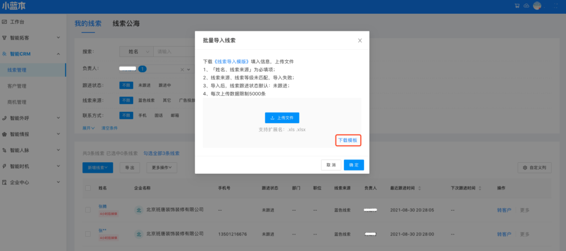Viewport: 566px width, 251px height.
Task: Click the 确定 confirm button
Action: pyautogui.click(x=354, y=165)
